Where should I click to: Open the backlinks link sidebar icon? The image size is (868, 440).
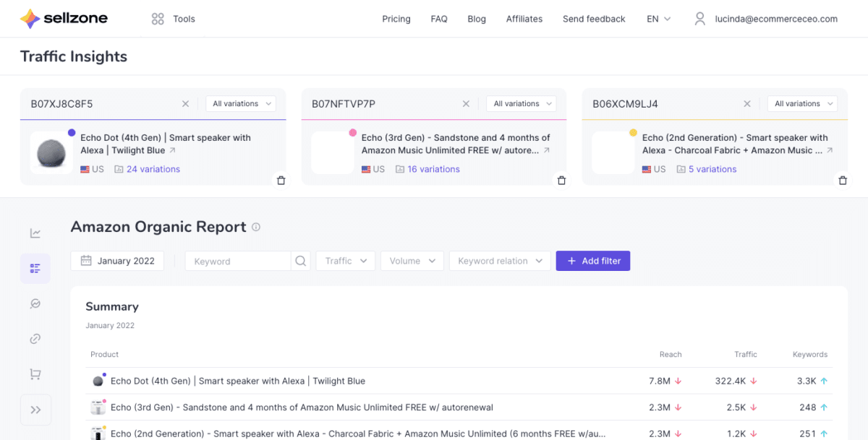pyautogui.click(x=35, y=339)
